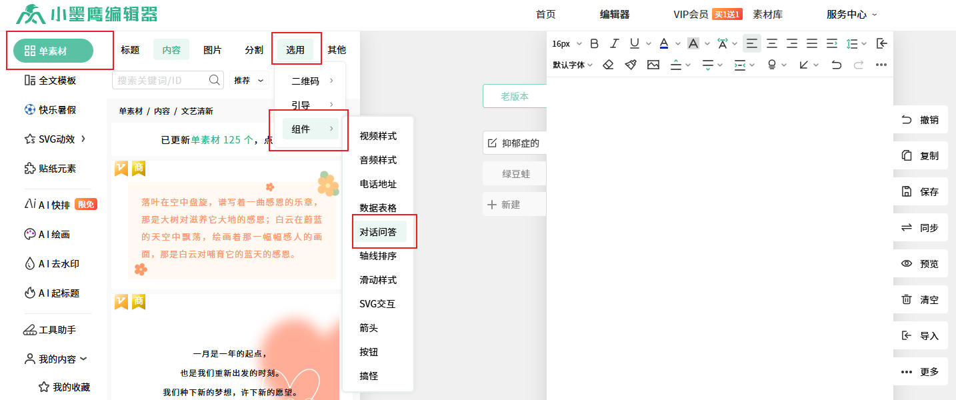Select the collapse-toolbar arrow icon at the toolbar end
The height and width of the screenshot is (400, 956).
(x=882, y=43)
